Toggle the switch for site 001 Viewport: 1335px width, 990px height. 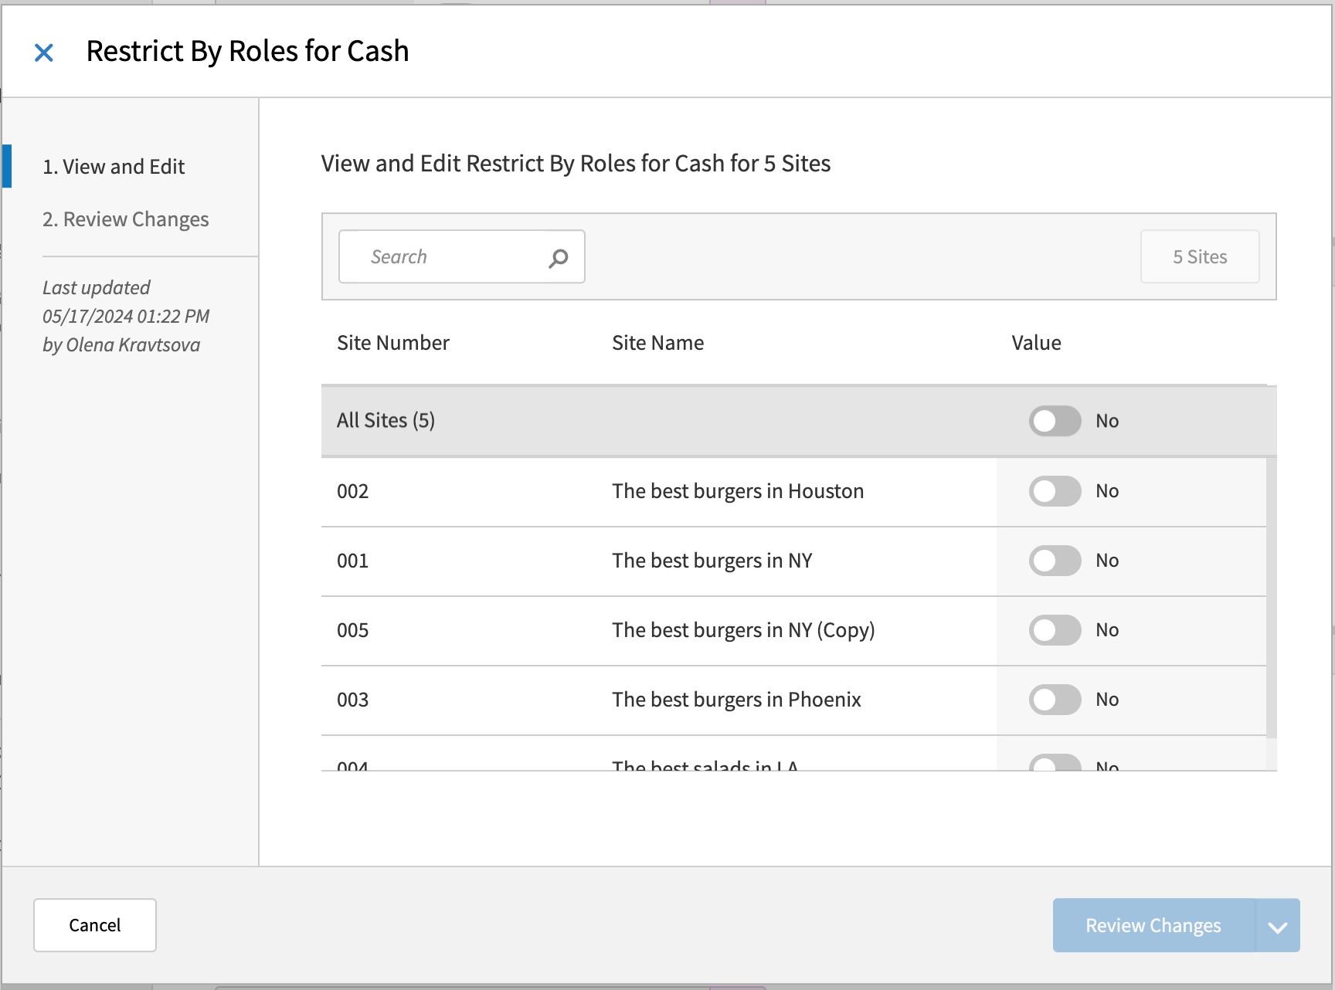pyautogui.click(x=1055, y=561)
